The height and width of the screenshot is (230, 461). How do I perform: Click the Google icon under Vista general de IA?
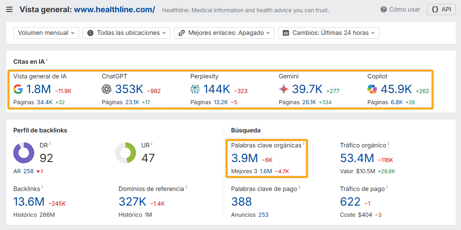point(17,89)
